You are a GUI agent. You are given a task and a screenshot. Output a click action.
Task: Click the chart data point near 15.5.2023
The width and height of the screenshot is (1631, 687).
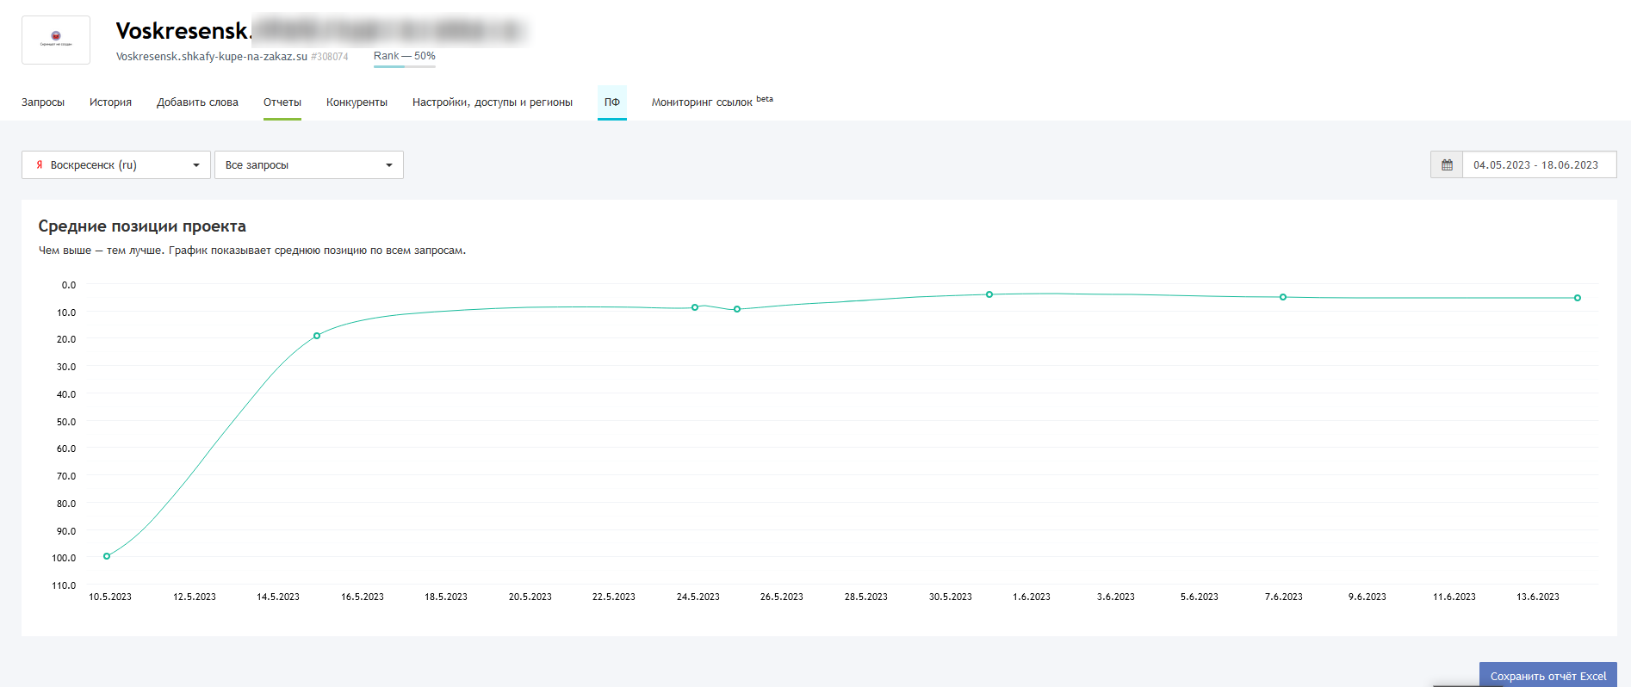coord(317,336)
